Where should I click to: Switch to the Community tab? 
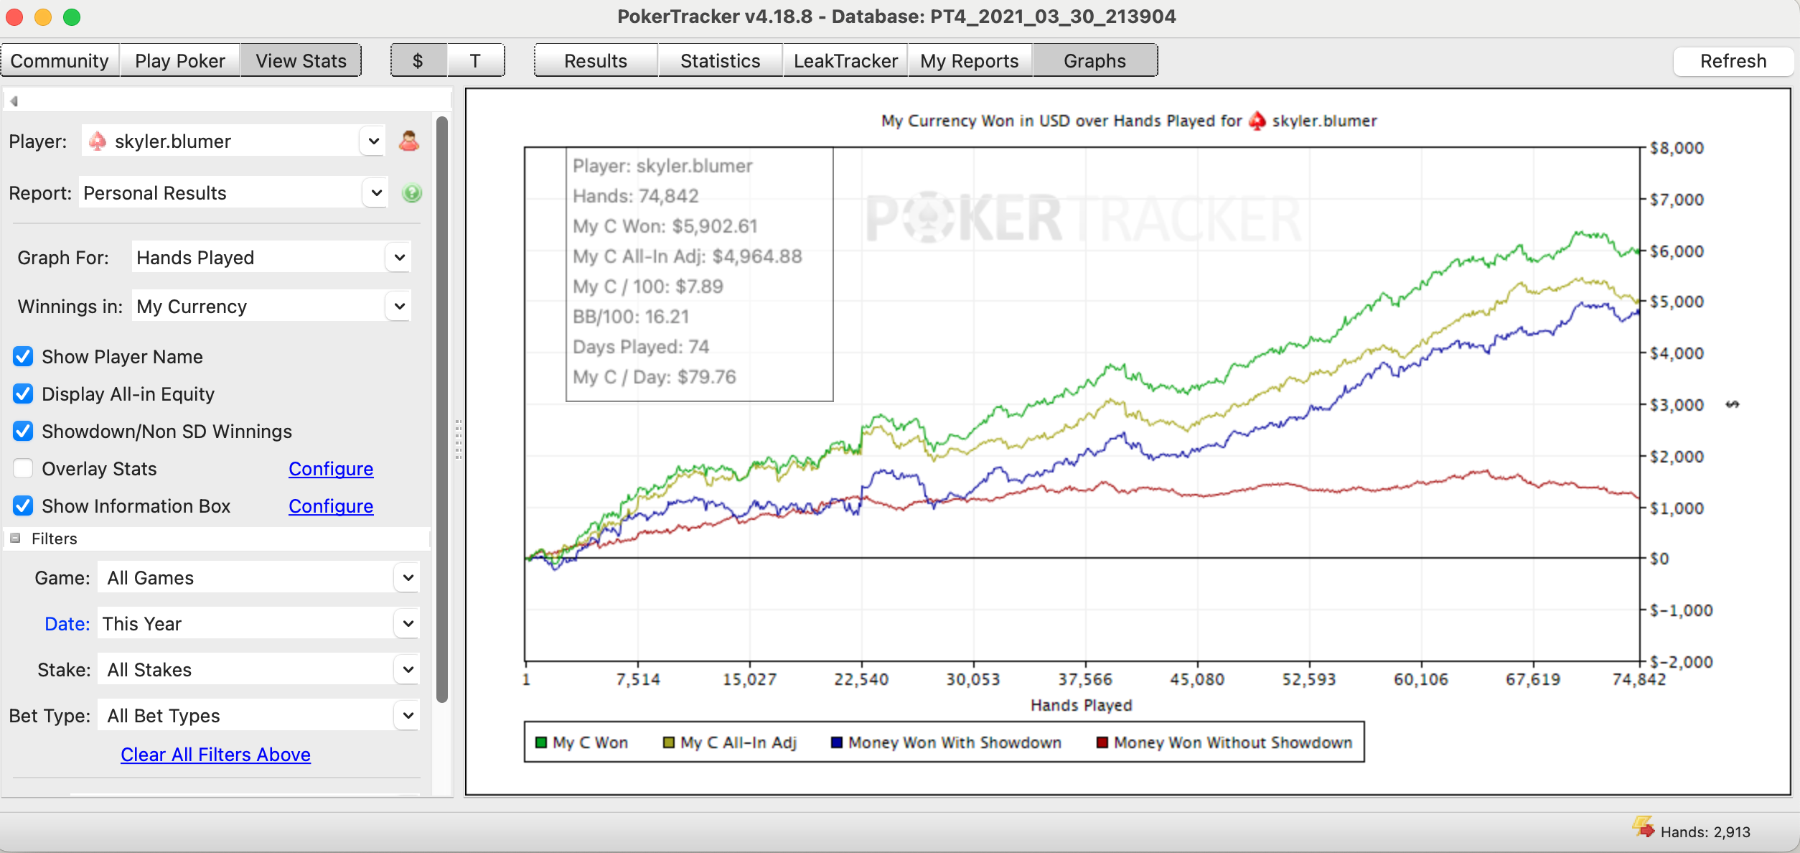[x=60, y=61]
